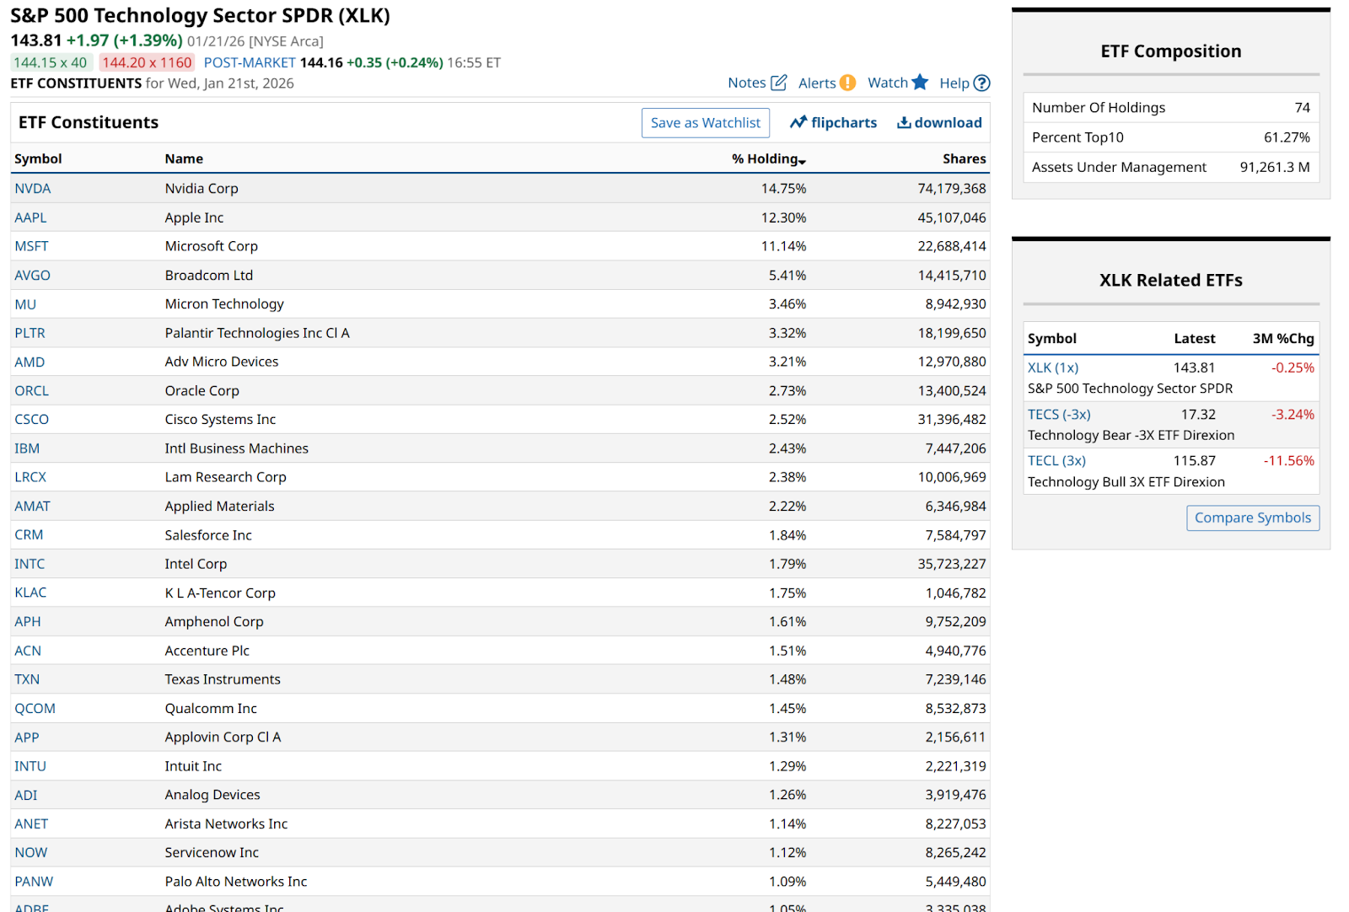
Task: Click Save as Watchlist button
Action: (x=705, y=123)
